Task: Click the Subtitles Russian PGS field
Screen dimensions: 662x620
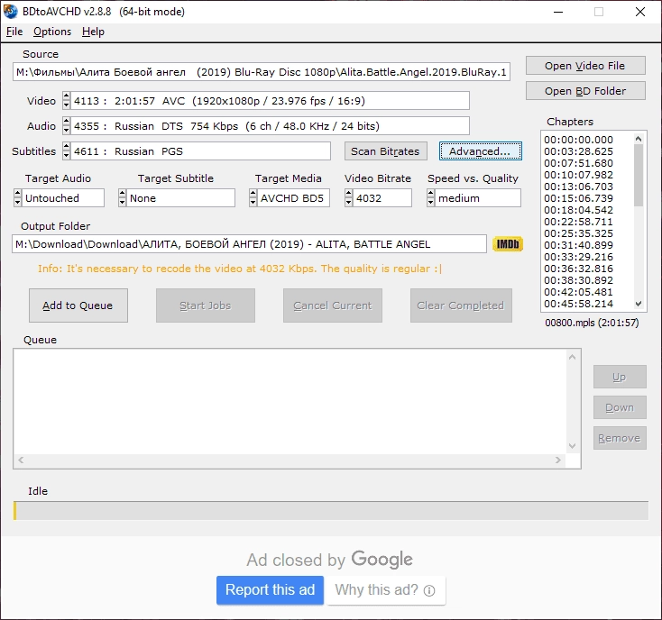Action: click(200, 151)
